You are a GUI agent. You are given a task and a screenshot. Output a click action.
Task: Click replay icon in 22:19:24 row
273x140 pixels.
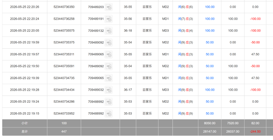[109, 101]
